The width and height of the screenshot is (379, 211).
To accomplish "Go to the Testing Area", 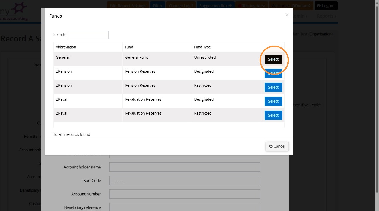I will 252,5.
